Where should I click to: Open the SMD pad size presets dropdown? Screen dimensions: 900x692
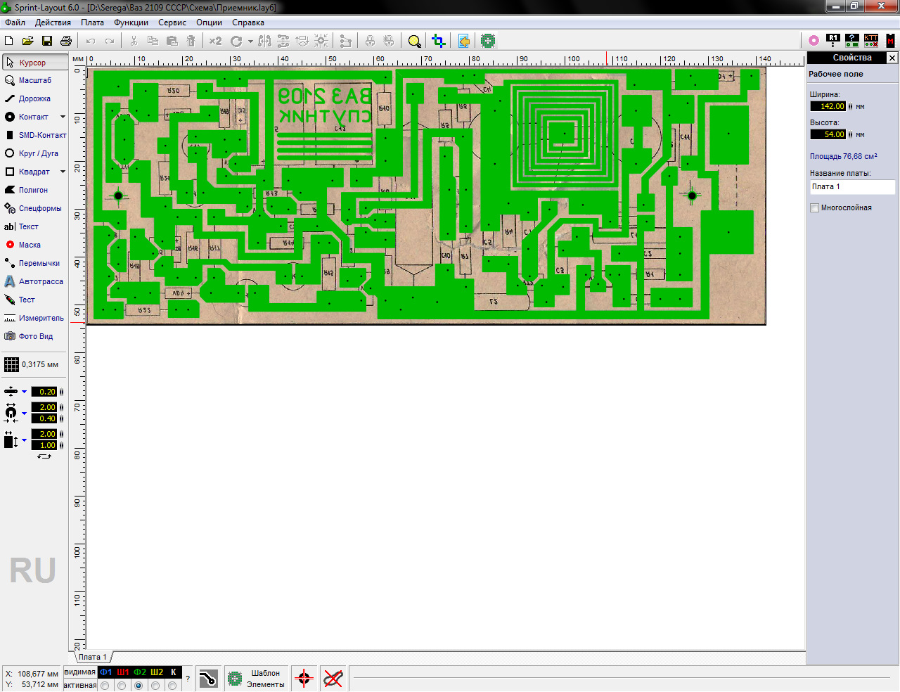click(x=24, y=440)
